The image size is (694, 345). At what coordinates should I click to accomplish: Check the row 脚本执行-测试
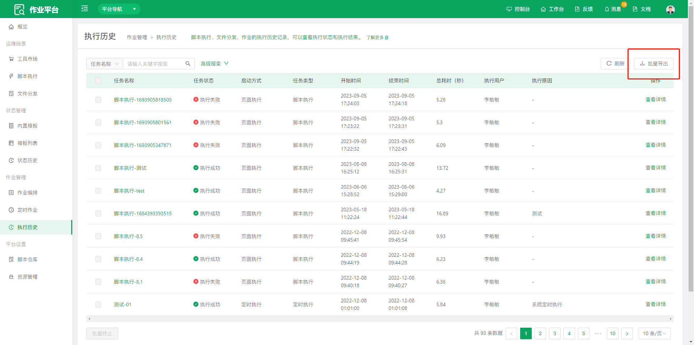coord(98,168)
